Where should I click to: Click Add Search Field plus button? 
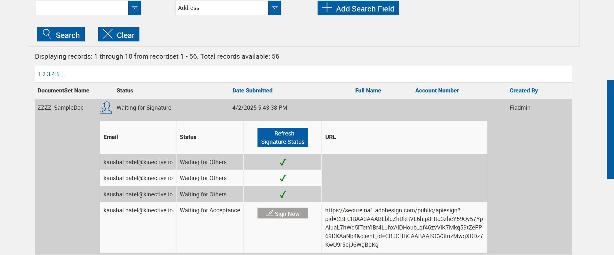point(358,8)
